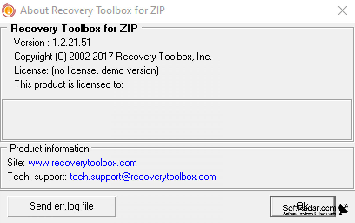Click the 'This product is licensed to:' label
355x223 pixels.
69,84
